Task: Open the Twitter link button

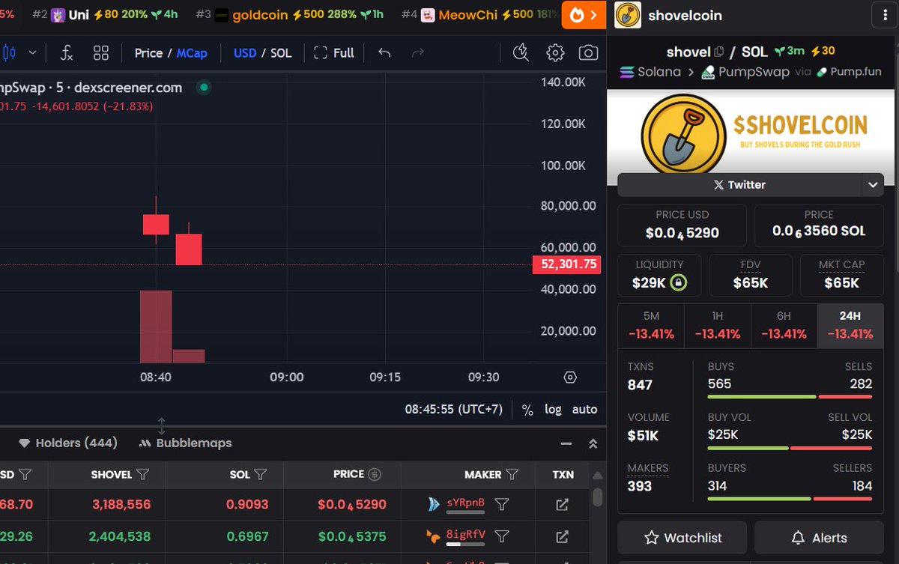Action: pyautogui.click(x=739, y=184)
